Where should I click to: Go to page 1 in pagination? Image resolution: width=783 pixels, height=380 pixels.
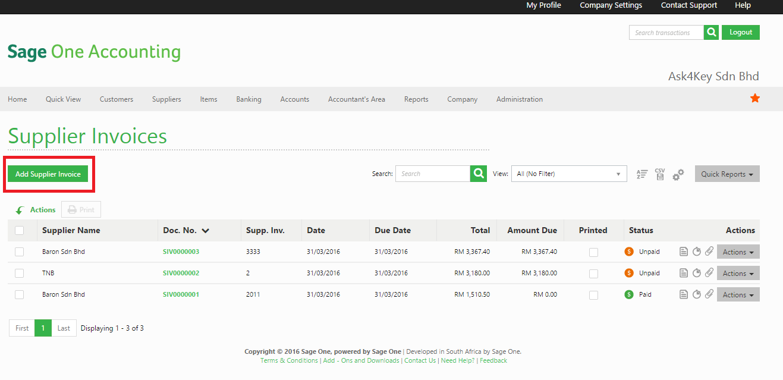click(x=43, y=328)
